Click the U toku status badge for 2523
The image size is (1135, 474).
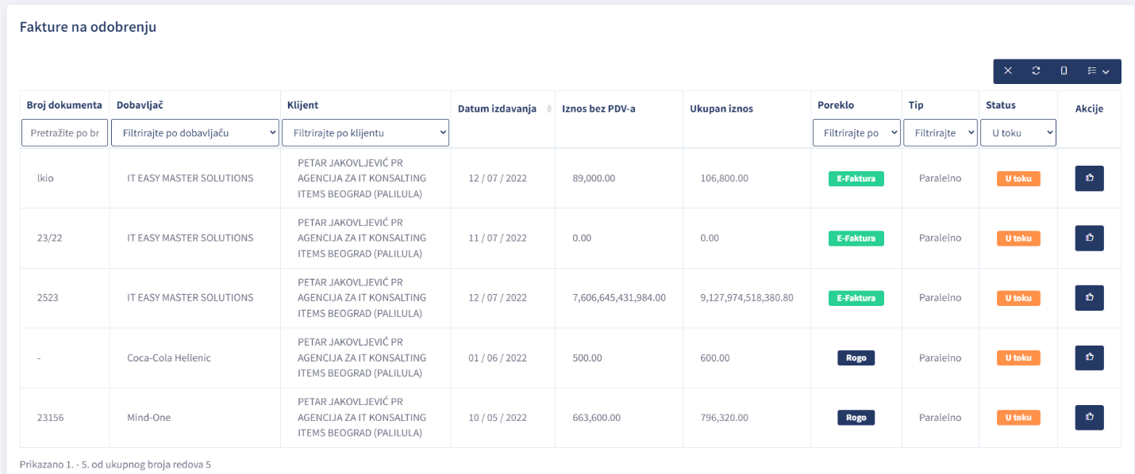1018,298
